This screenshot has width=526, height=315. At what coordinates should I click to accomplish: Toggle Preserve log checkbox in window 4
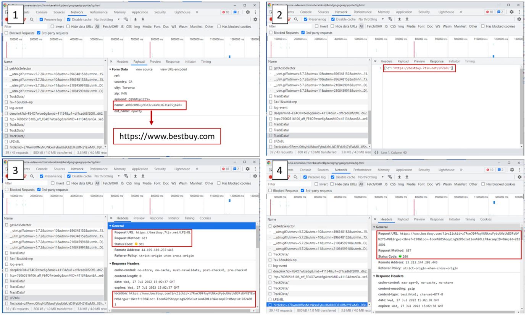coord(305,177)
